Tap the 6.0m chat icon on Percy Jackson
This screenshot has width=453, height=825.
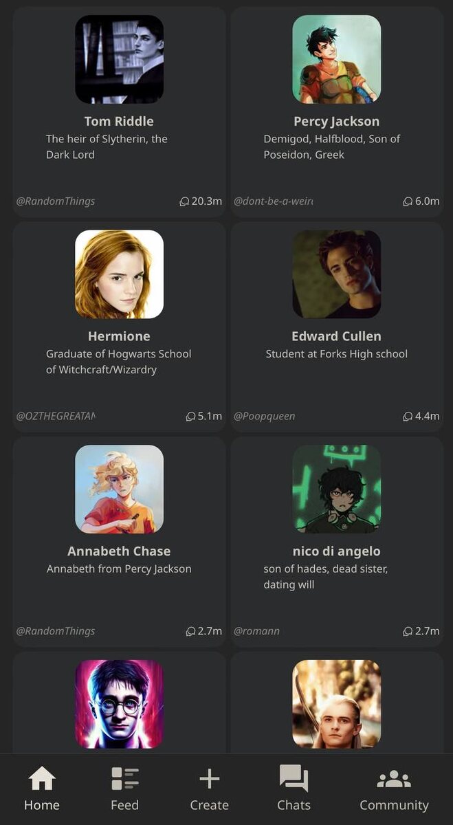[x=408, y=201]
